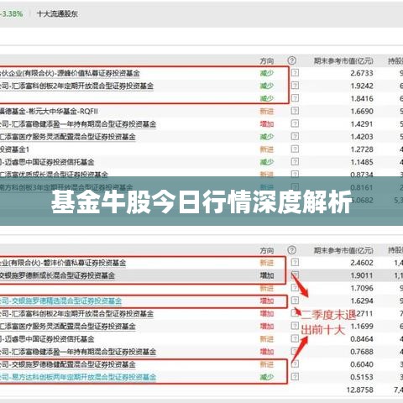The width and height of the screenshot is (403, 403).
Task: Select market value 1.8416 cell
Action: 362,98
